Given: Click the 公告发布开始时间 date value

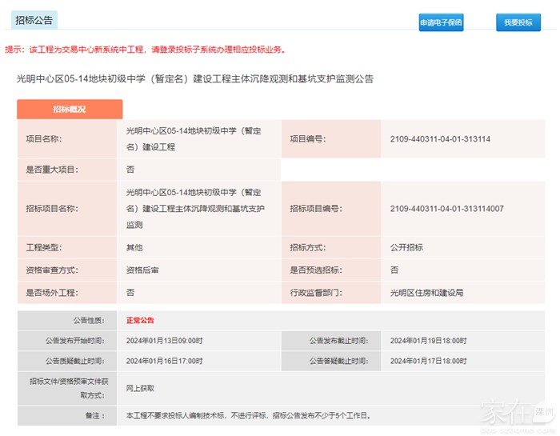Looking at the screenshot, I should [x=165, y=341].
